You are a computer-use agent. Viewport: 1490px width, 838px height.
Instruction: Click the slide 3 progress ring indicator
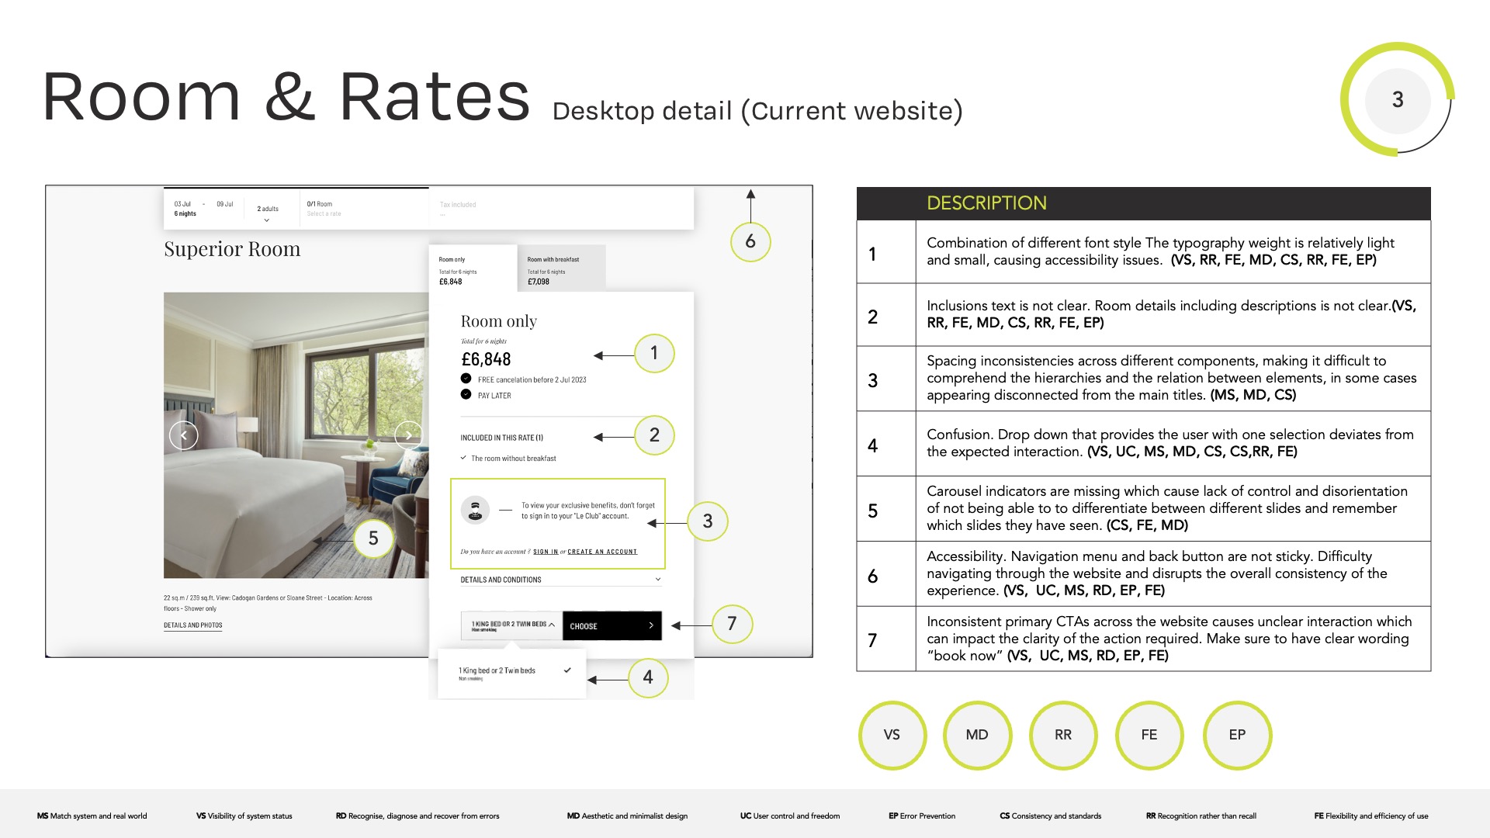tap(1397, 99)
